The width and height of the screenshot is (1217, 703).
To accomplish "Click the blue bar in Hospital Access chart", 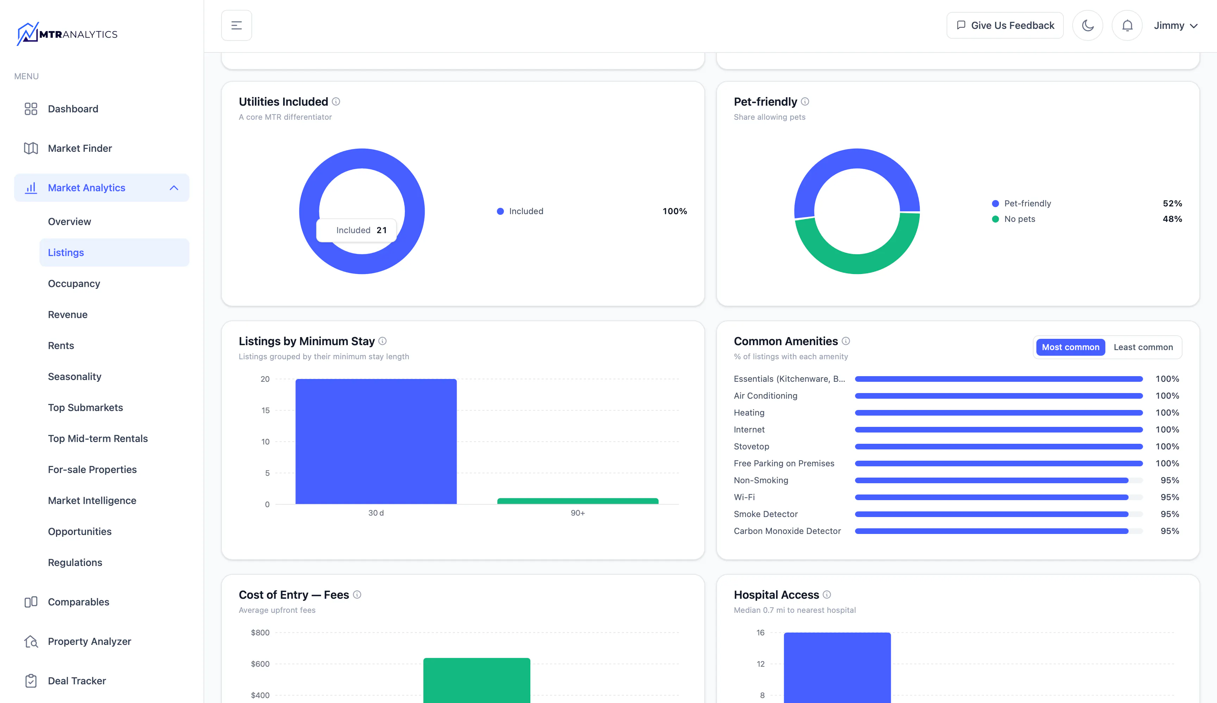I will point(837,668).
